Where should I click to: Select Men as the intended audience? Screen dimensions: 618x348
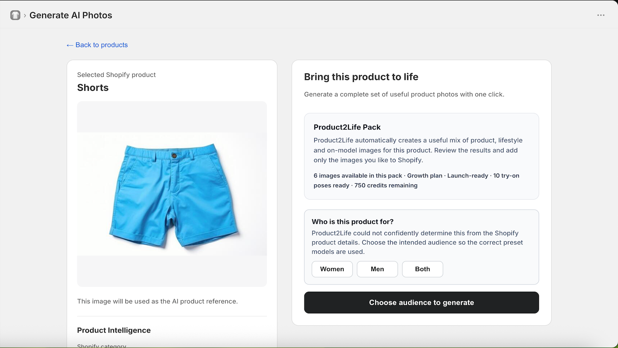(377, 269)
